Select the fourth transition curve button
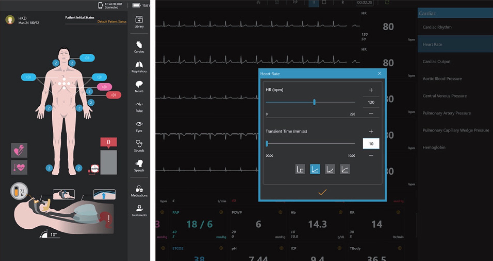The height and width of the screenshot is (261, 493). coord(345,169)
